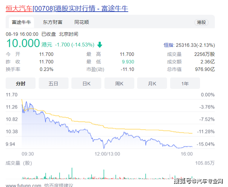This screenshot has height=187, width=228.
Task: Click the 北京时间 timezone label
Action: point(68,34)
